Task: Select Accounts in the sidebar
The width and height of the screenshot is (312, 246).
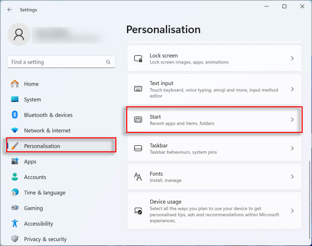Action: click(x=35, y=177)
